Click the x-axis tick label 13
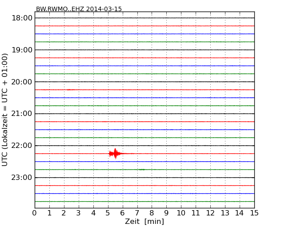The width and height of the screenshot is (289, 231). tap(225, 213)
